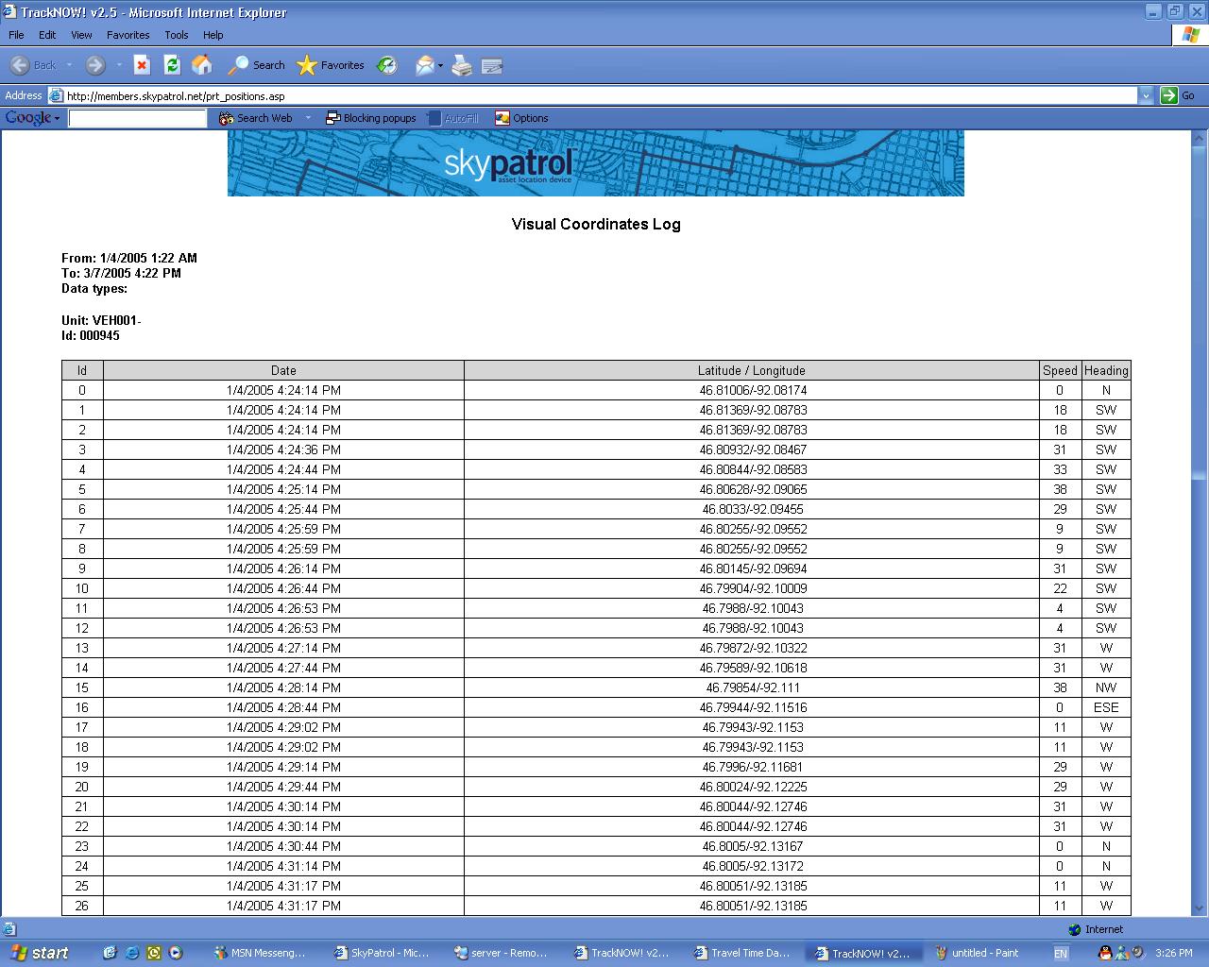The image size is (1209, 967).
Task: Open mail with the Mail icon
Action: click(424, 65)
